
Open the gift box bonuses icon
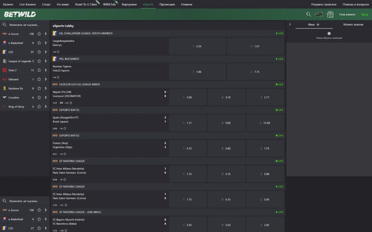(x=330, y=14)
